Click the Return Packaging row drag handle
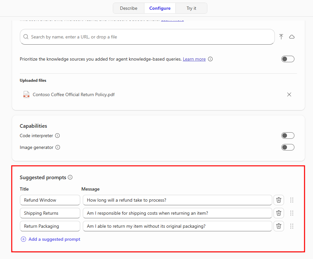Viewport: 313px width, 259px height. coord(292,226)
